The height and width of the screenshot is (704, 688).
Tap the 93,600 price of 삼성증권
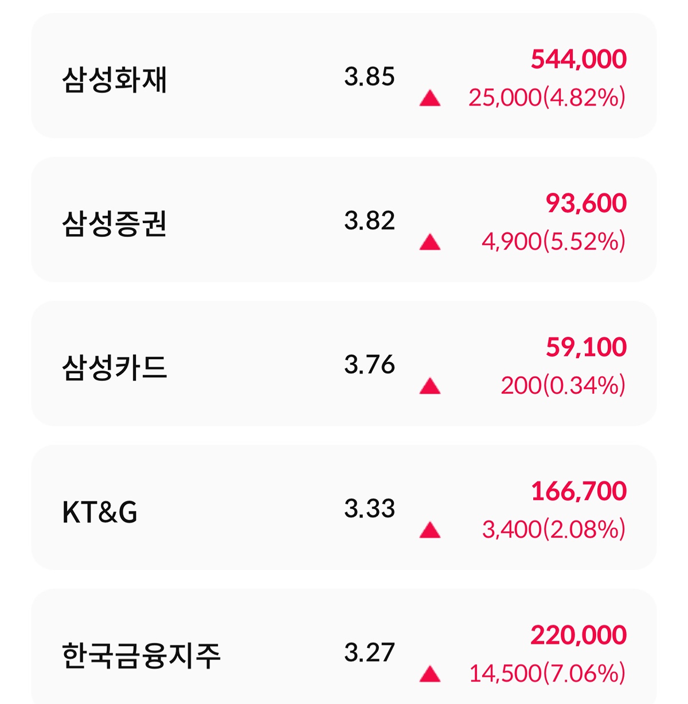click(586, 203)
